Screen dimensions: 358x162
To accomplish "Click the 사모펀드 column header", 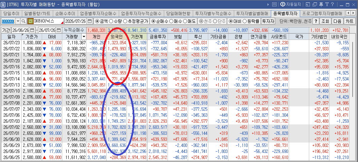I will 279,37.
